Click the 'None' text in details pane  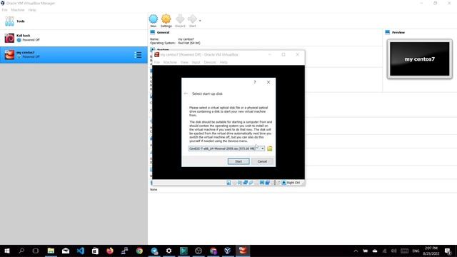tap(154, 189)
